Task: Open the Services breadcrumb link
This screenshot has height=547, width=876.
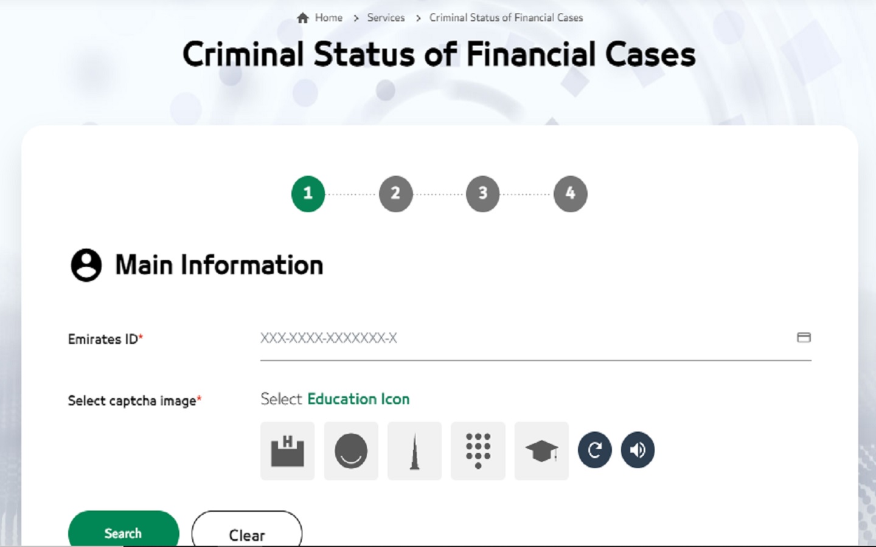Action: coord(386,18)
